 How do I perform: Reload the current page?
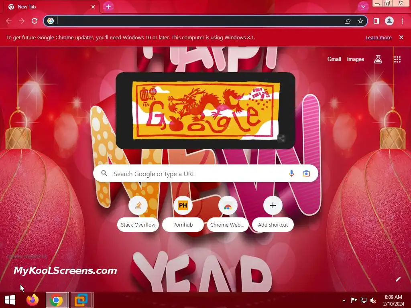coord(35,21)
